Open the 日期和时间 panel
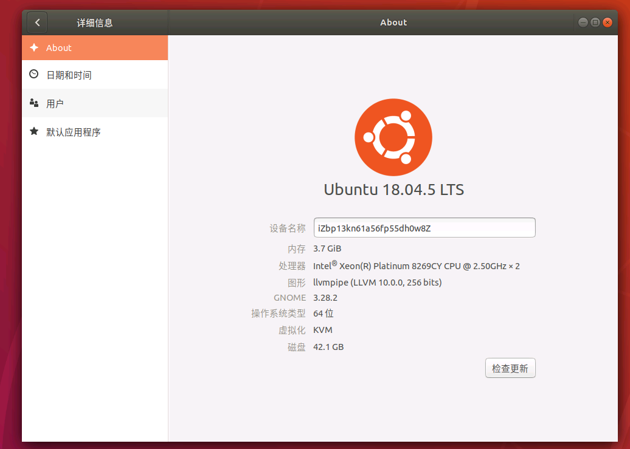The width and height of the screenshot is (630, 449). tap(95, 75)
